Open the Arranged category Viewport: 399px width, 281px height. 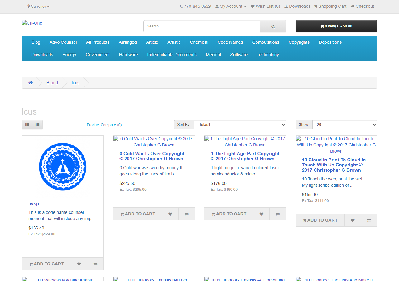pyautogui.click(x=127, y=42)
